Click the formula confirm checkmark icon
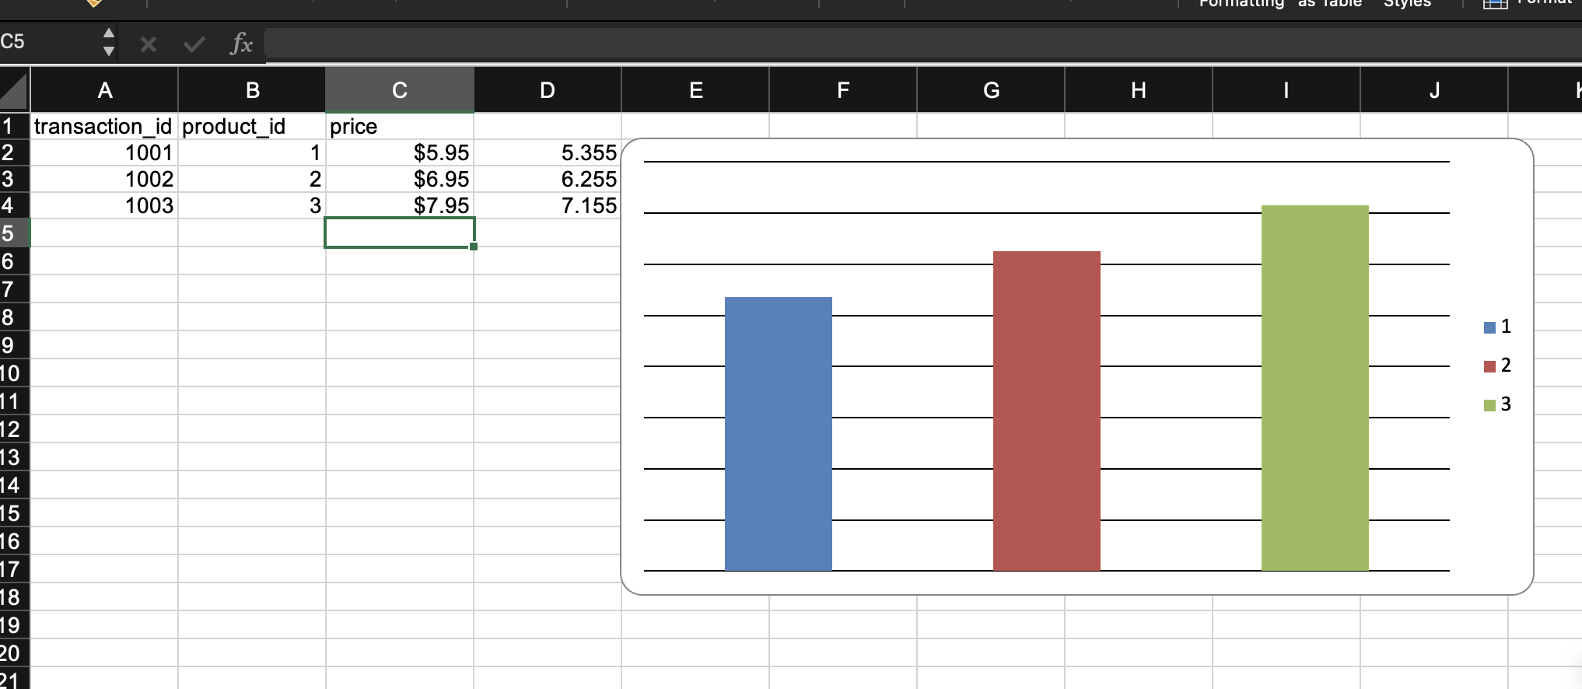Image resolution: width=1582 pixels, height=689 pixels. pyautogui.click(x=194, y=44)
